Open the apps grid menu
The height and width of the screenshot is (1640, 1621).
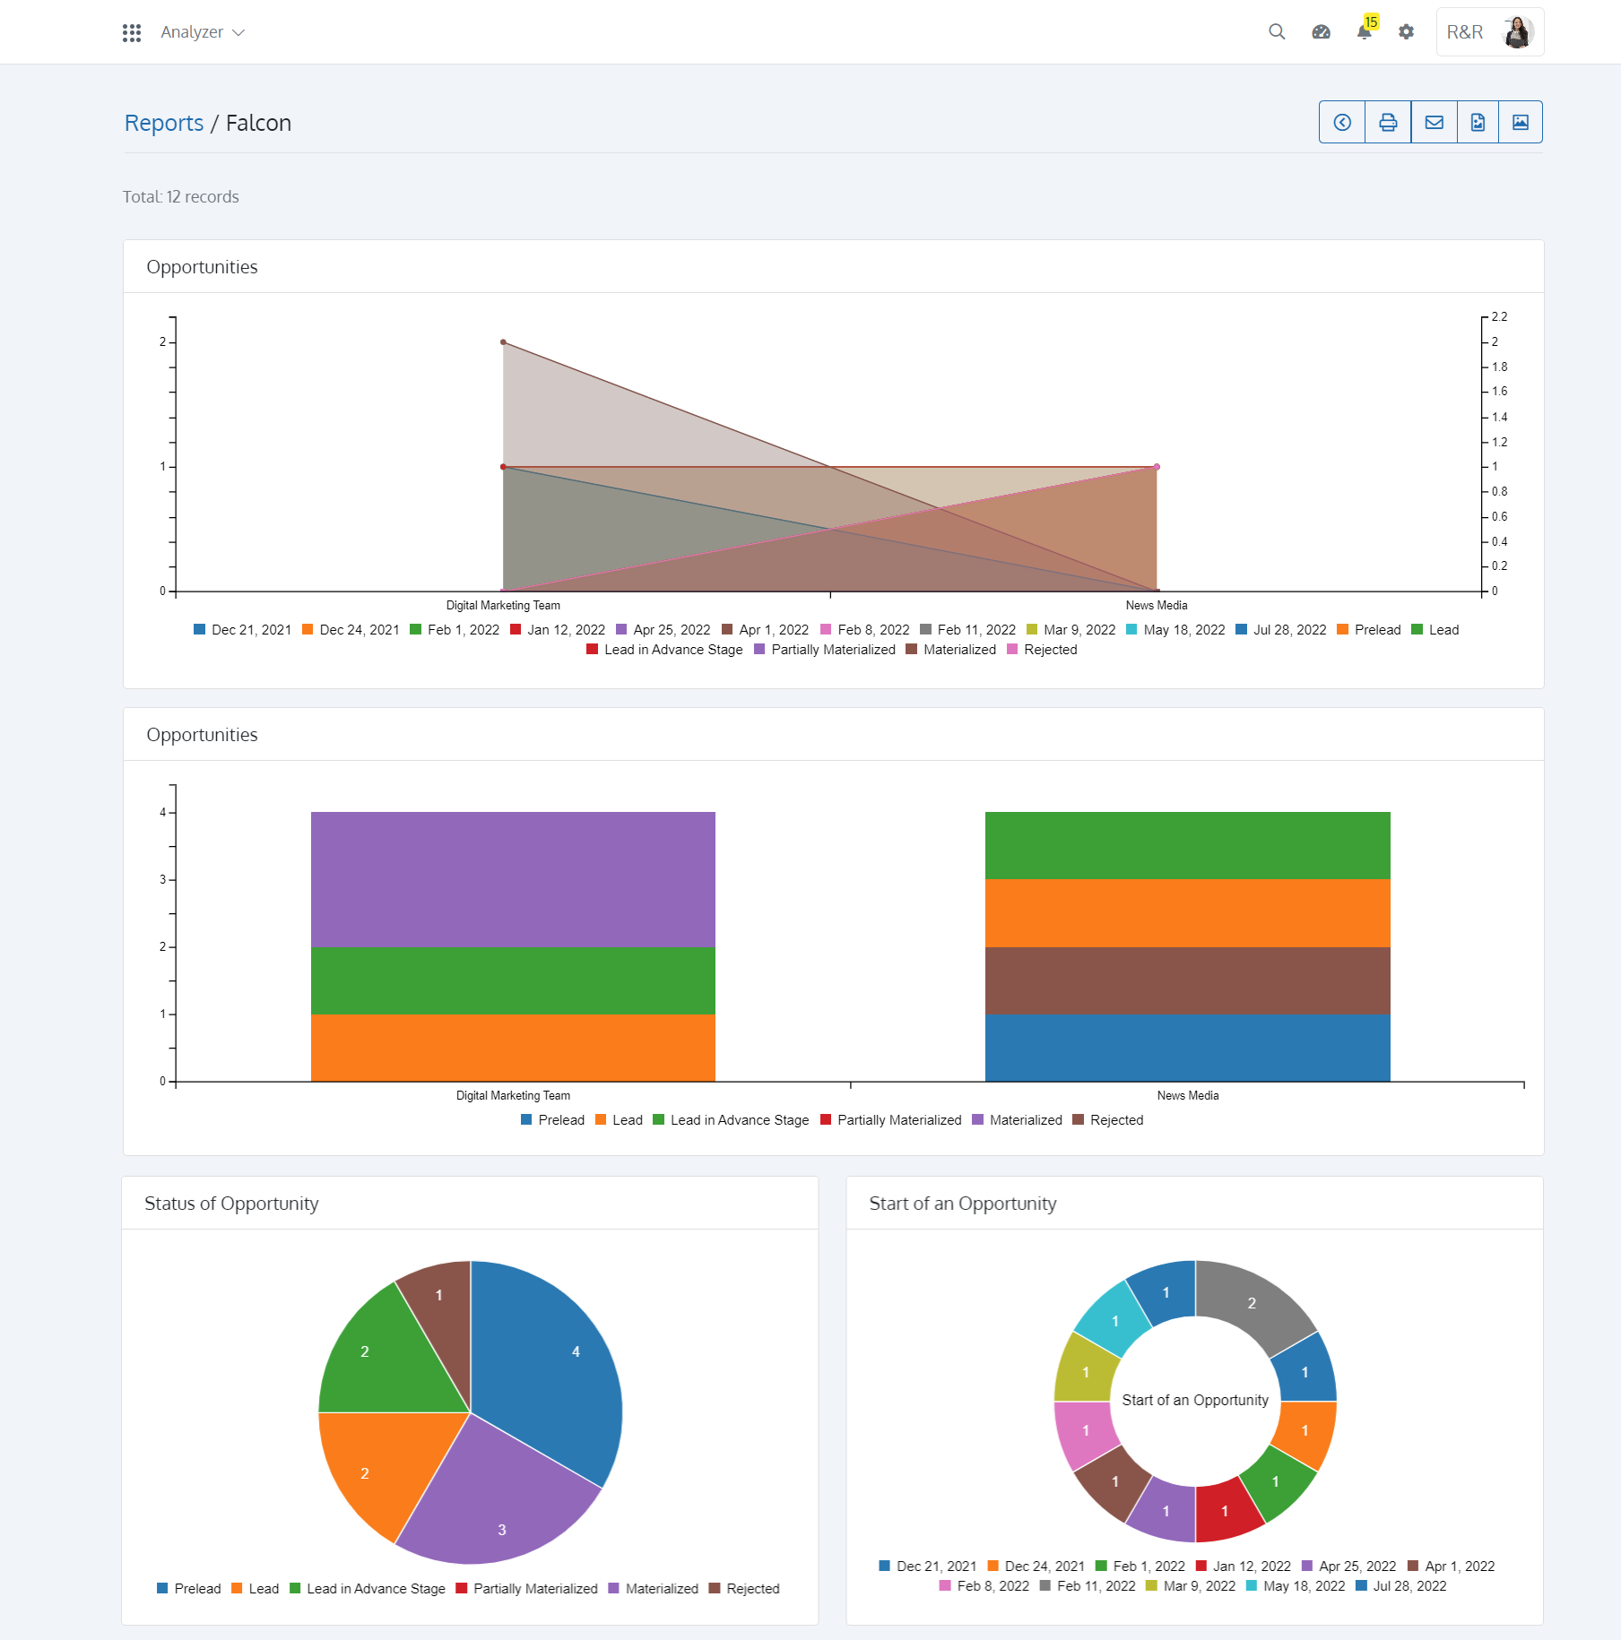click(132, 32)
